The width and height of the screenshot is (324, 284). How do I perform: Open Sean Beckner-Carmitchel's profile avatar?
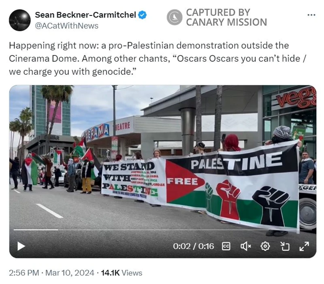20,20
